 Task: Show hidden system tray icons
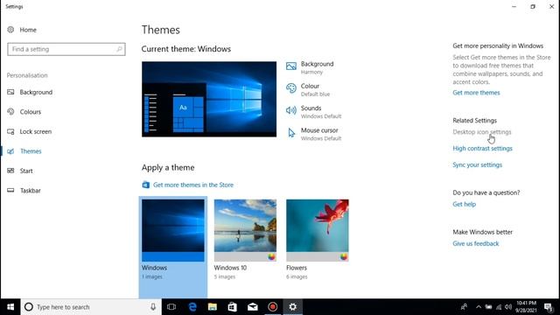(479, 307)
